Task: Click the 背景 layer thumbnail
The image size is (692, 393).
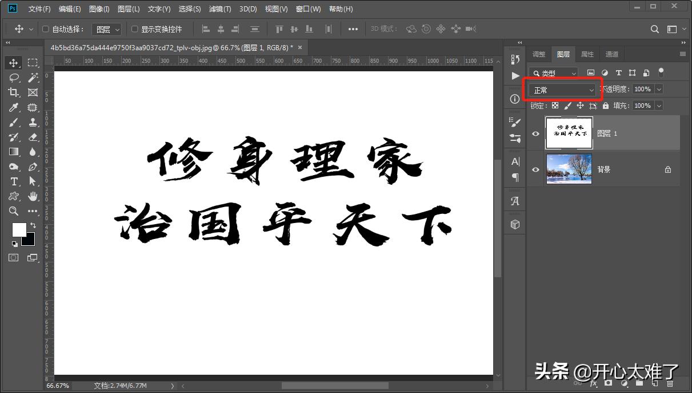Action: (569, 169)
